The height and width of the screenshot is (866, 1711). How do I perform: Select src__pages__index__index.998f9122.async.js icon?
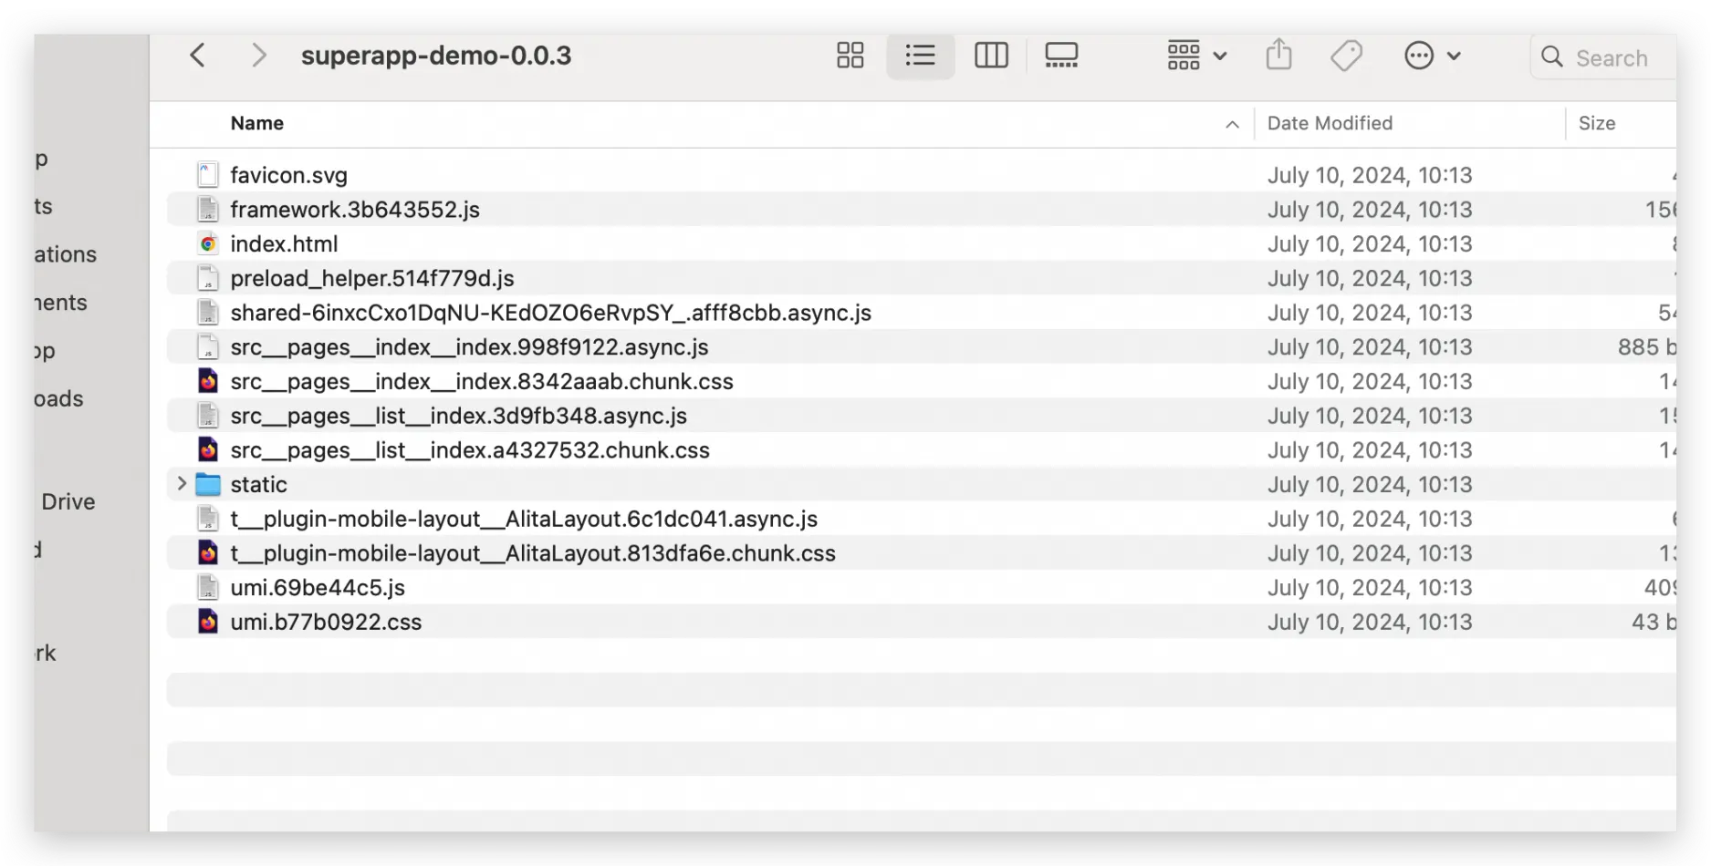pyautogui.click(x=208, y=347)
